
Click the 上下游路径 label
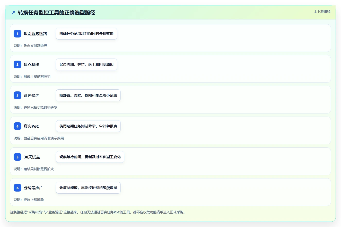[322, 12]
